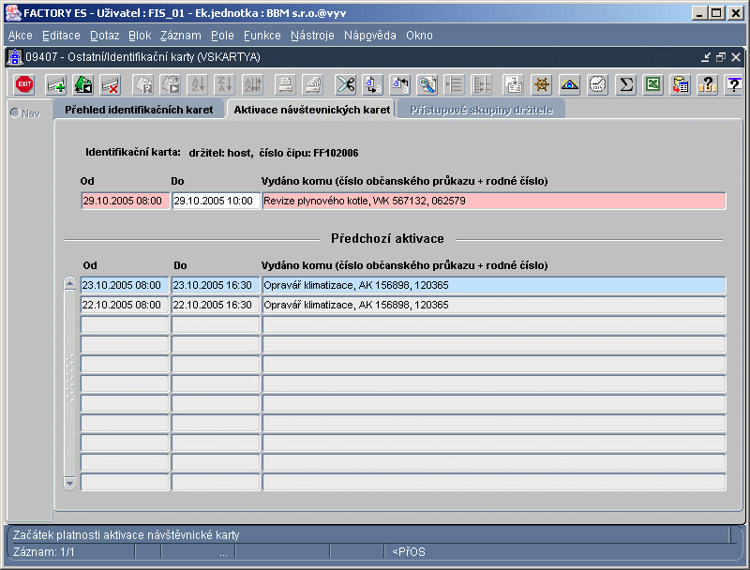Click the Do field 29.10.2005 10:00
750x570 pixels.
pyautogui.click(x=217, y=201)
